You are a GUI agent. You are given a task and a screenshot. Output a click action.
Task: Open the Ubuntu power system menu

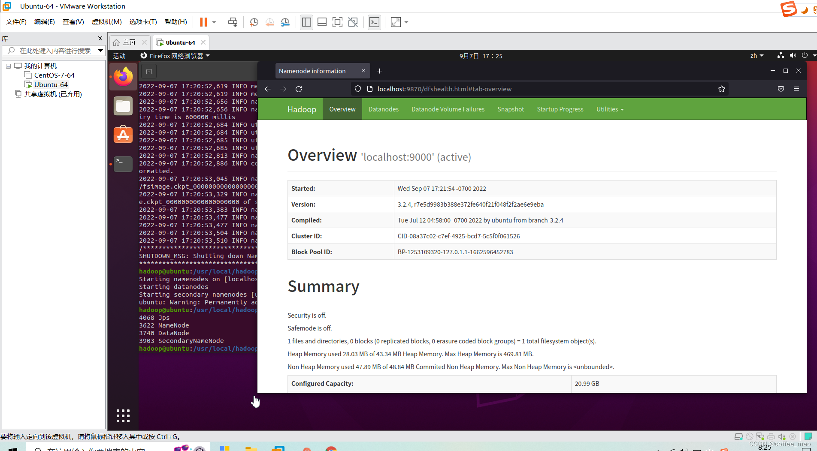[x=805, y=56]
